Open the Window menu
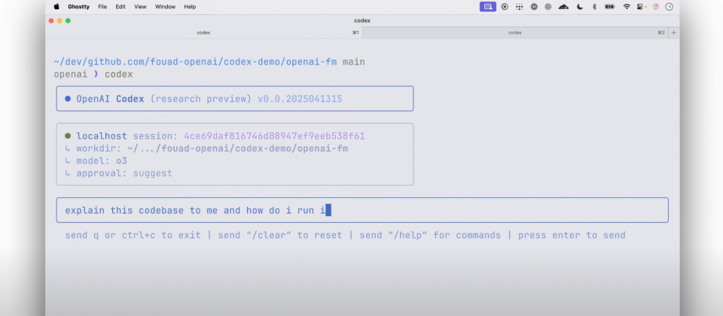Viewport: 723px width, 316px height. point(165,7)
